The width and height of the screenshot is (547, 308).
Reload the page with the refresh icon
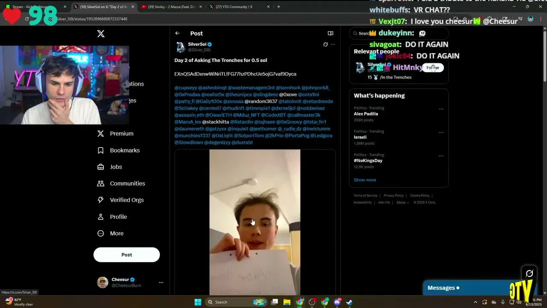(x=27, y=19)
